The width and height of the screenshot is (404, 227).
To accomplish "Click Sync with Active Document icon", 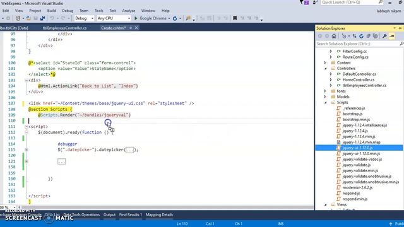I will click(354, 36).
